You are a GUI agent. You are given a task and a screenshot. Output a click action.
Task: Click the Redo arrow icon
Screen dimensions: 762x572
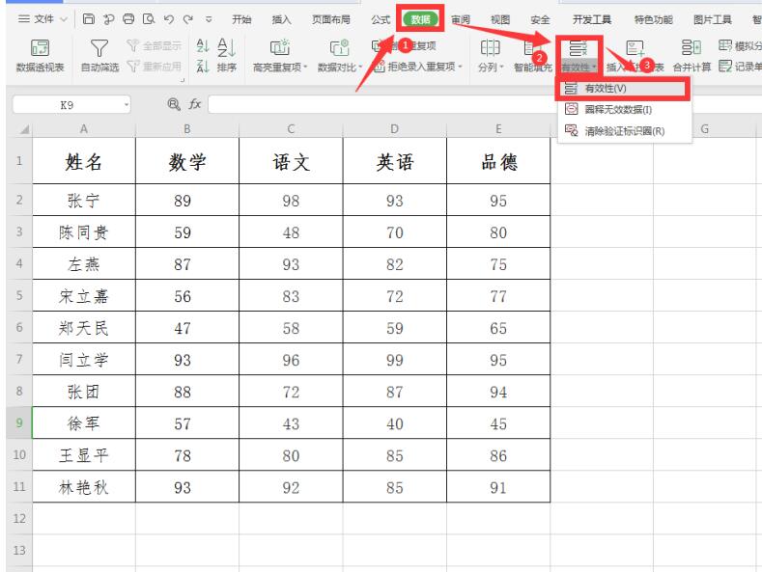click(x=188, y=19)
